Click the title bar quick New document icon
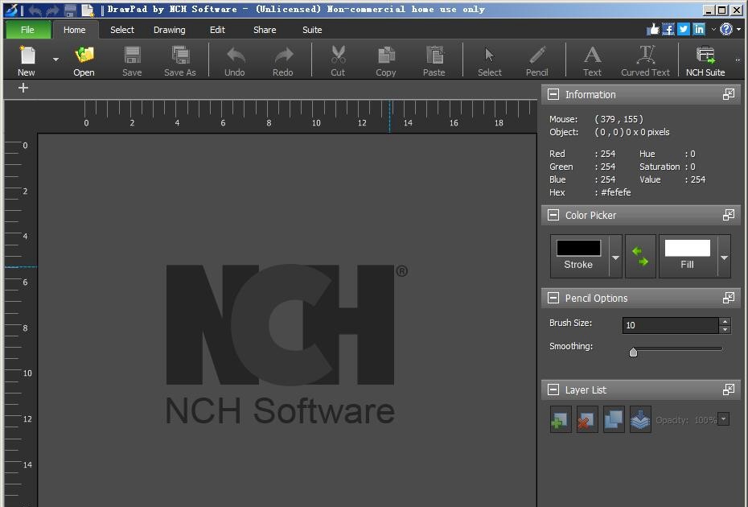Image resolution: width=748 pixels, height=507 pixels. click(88, 10)
